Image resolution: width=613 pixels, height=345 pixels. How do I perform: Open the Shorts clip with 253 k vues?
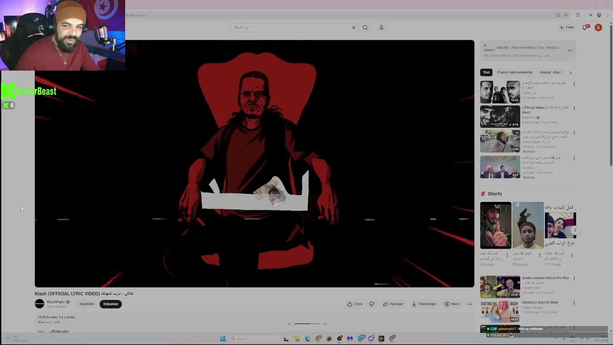click(528, 225)
